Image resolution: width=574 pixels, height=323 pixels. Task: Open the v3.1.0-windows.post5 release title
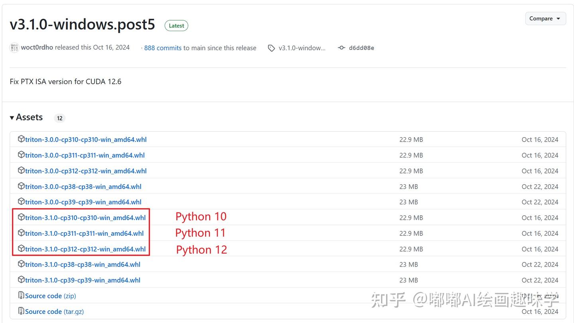[x=82, y=24]
